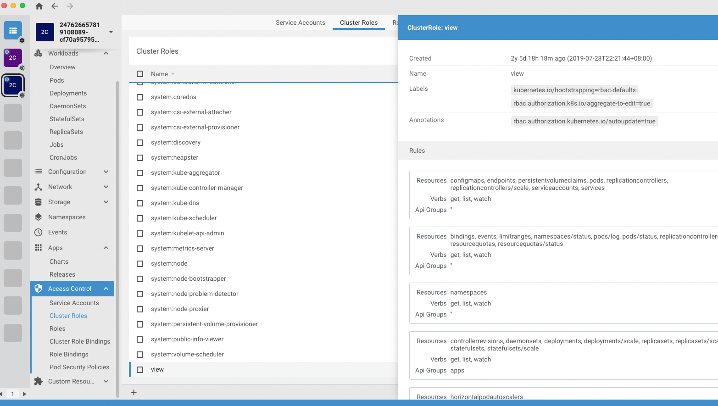718x406 pixels.
Task: Navigate back with left arrow
Action: [x=55, y=6]
